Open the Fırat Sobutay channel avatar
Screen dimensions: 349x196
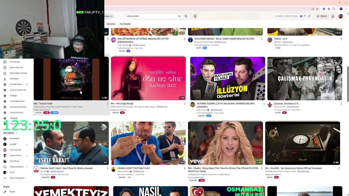[113, 40]
